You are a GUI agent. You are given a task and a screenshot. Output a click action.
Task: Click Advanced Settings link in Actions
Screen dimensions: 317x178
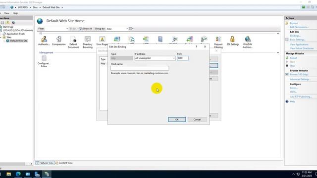click(x=301, y=79)
